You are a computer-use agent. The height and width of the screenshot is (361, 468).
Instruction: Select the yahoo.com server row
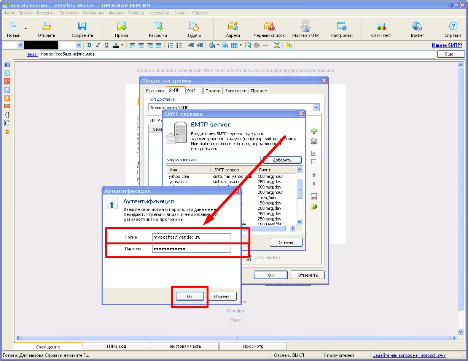point(231,176)
